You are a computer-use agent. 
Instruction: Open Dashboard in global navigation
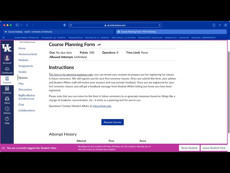[x=7, y=71]
